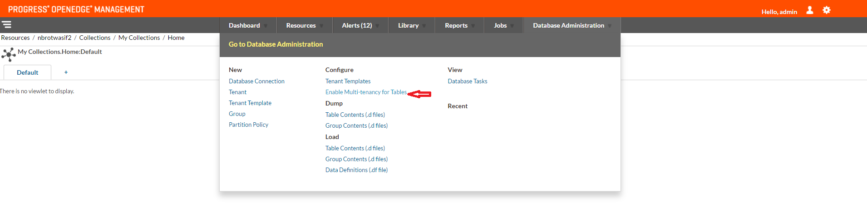Click the Load heading
Screen dimensions: 867x216
[332, 137]
